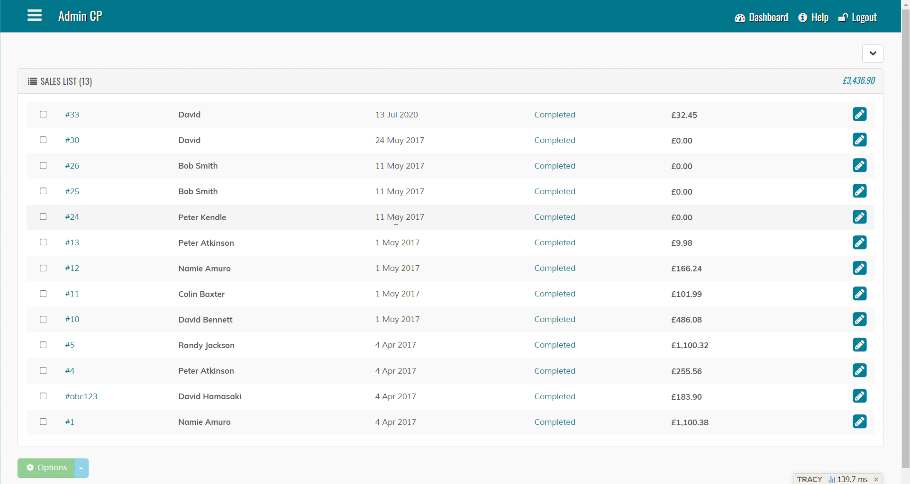Viewport: 910px width, 484px height.
Task: Click the TRACY debug label
Action: point(810,479)
